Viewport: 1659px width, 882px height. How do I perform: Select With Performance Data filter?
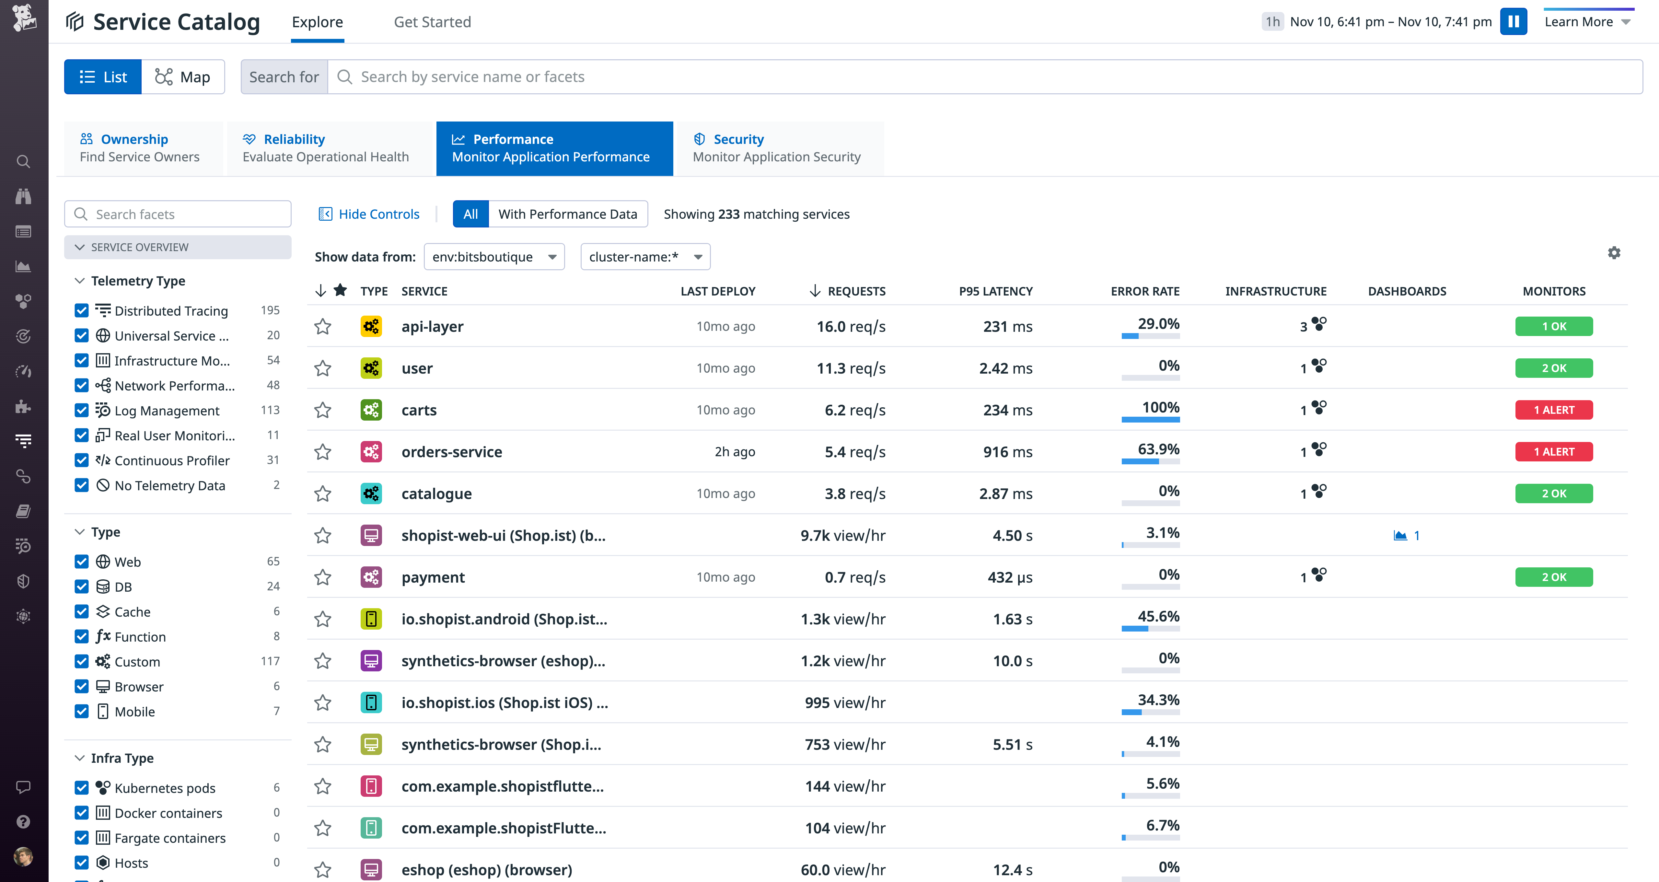pos(567,215)
